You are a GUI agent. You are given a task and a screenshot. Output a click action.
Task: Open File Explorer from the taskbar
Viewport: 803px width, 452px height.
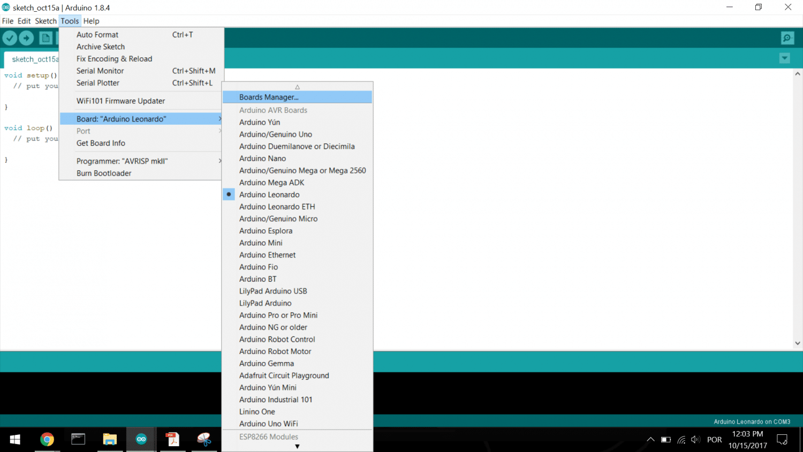pos(110,440)
